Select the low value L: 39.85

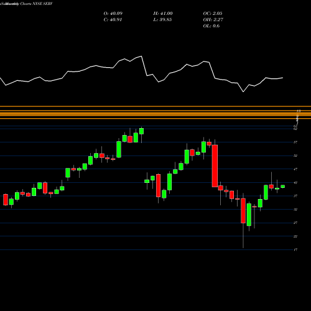pos(162,20)
